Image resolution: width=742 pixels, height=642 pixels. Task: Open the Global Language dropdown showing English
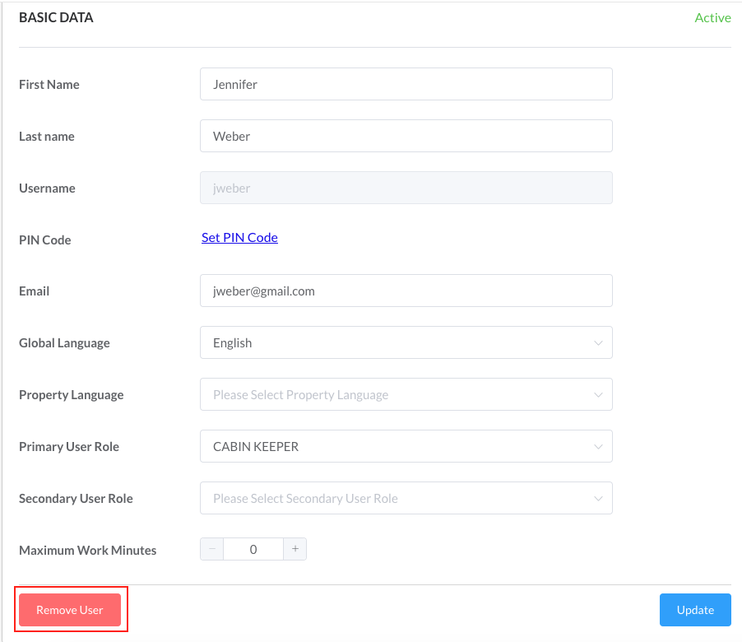[x=406, y=342]
